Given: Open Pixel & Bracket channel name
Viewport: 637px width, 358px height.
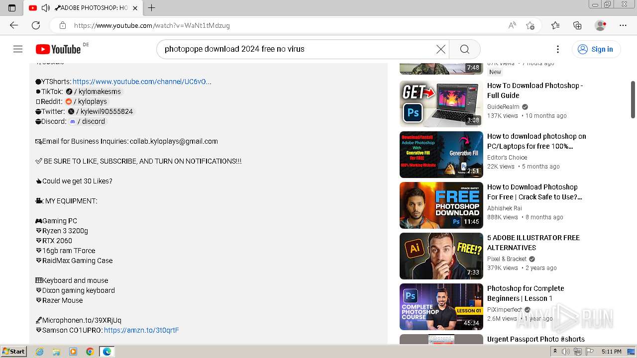Looking at the screenshot, I should 507,259.
